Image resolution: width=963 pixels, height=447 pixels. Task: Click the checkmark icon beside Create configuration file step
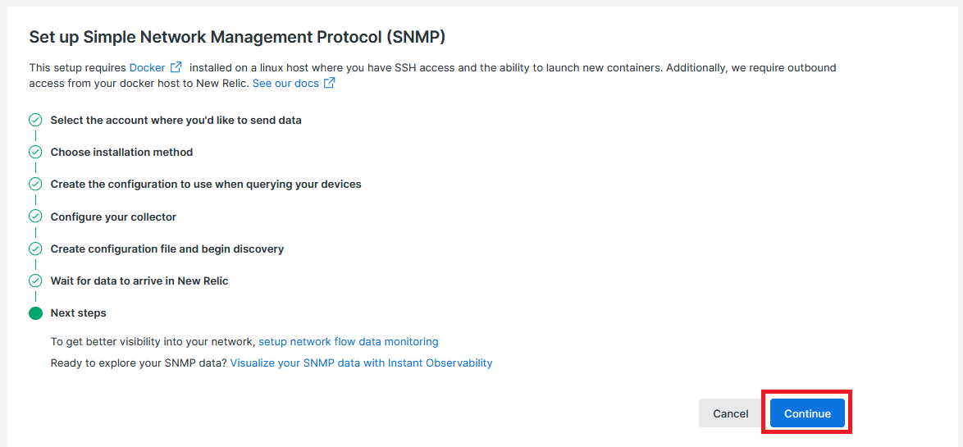click(35, 249)
